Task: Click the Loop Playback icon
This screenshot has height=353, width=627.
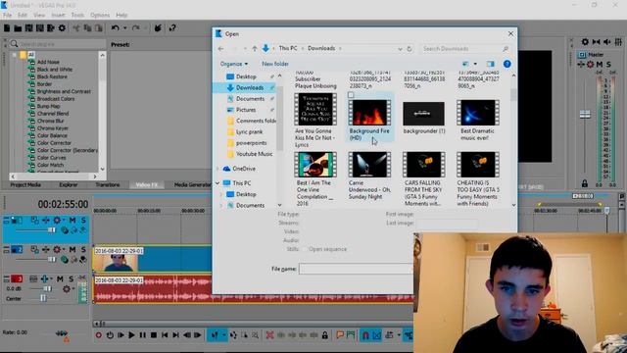Action: pyautogui.click(x=110, y=335)
